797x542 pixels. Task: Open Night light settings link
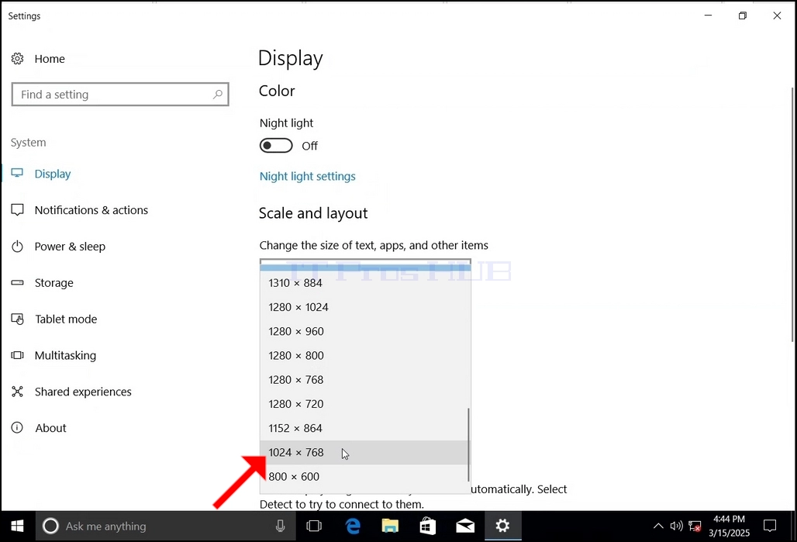308,177
